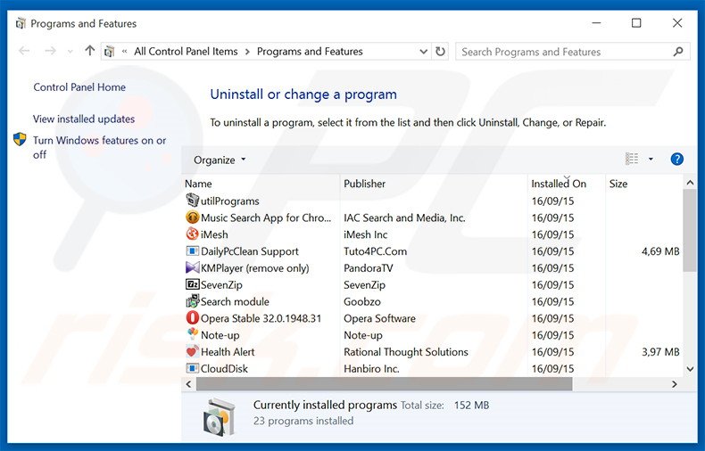Click the scroll down arrow

coord(690,369)
